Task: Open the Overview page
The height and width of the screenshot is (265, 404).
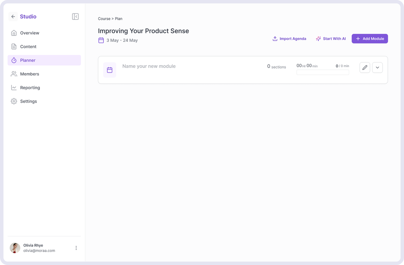Action: (x=44, y=33)
